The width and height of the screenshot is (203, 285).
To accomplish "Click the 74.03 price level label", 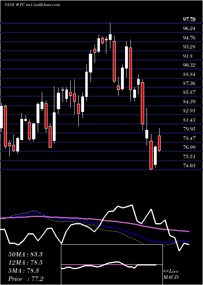I will point(189,165).
